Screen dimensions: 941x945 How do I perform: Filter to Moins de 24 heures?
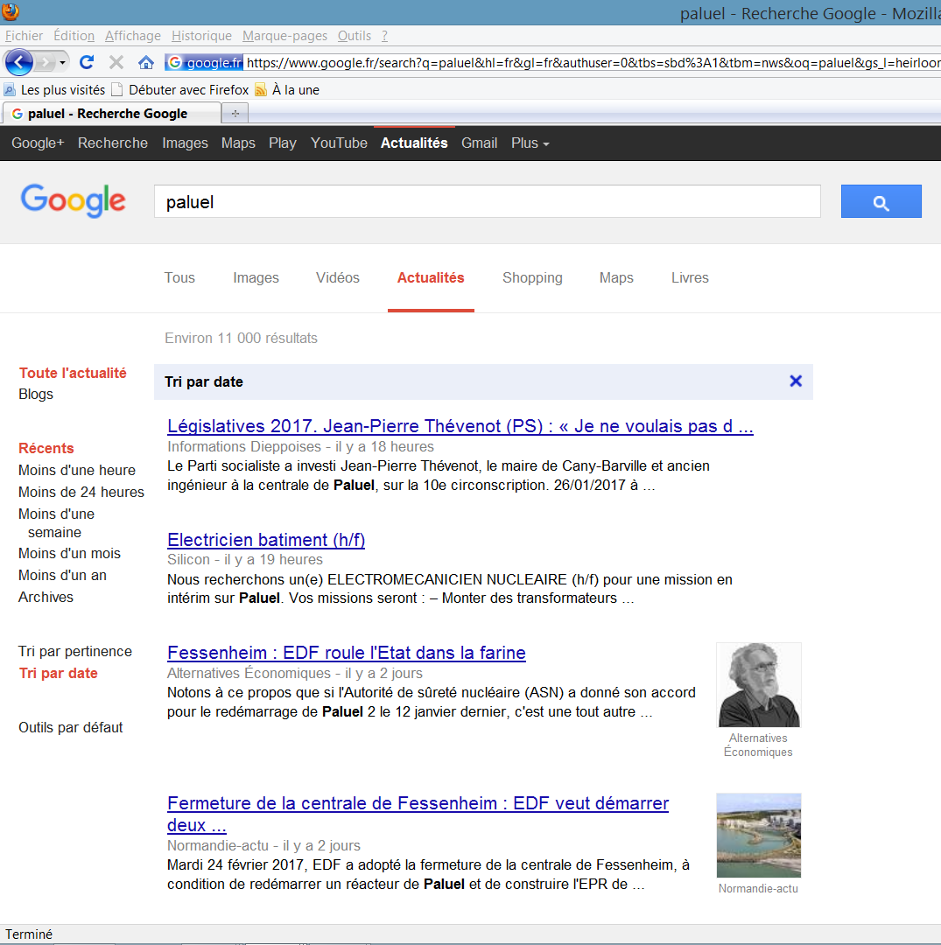click(81, 492)
